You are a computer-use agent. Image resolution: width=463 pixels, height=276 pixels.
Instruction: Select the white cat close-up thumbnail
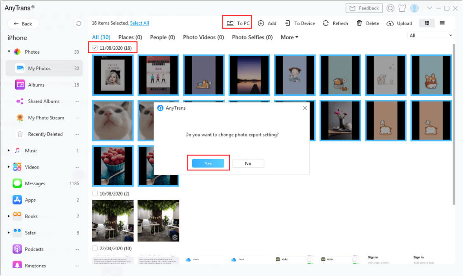click(113, 120)
